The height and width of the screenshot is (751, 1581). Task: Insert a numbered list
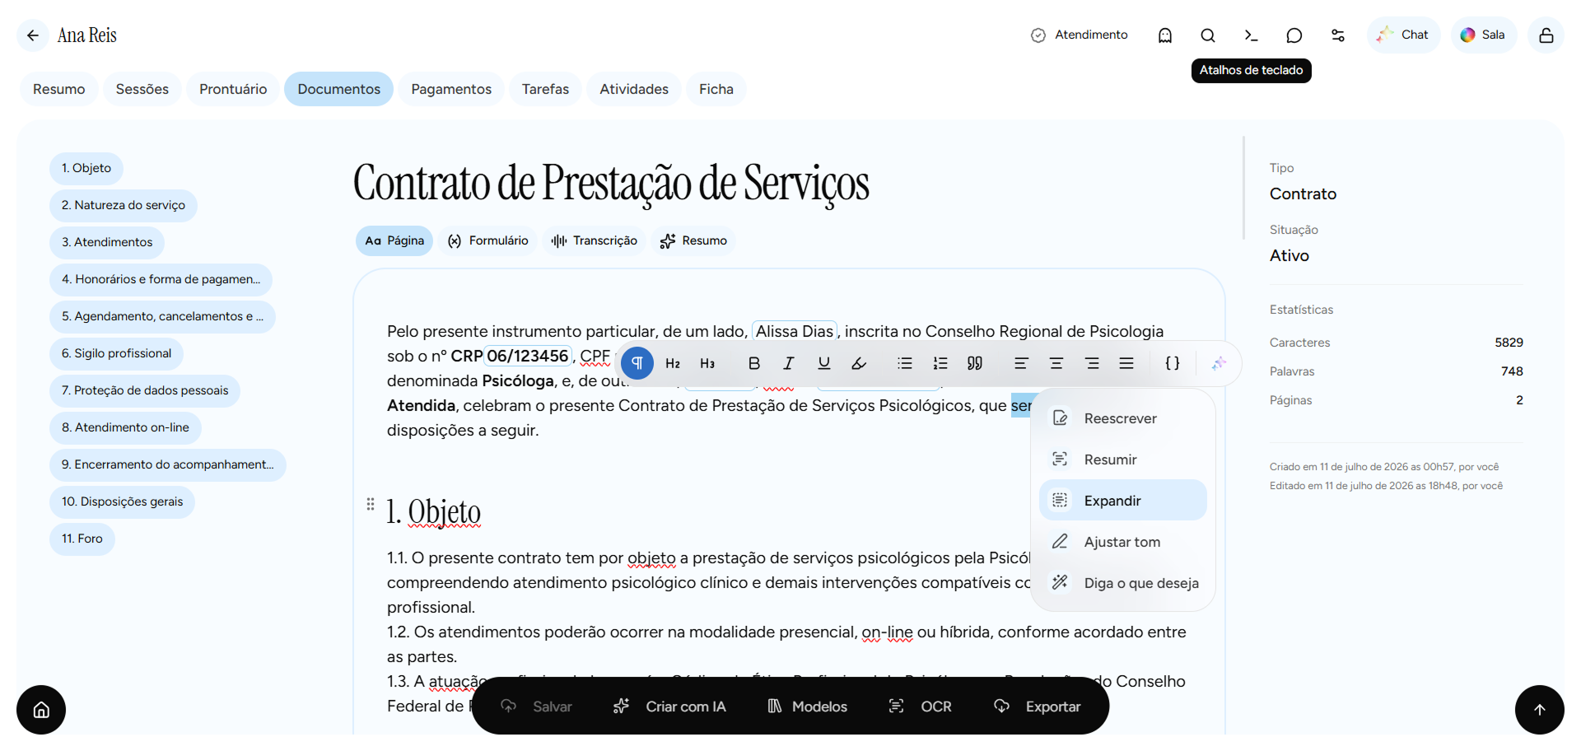[x=940, y=363]
